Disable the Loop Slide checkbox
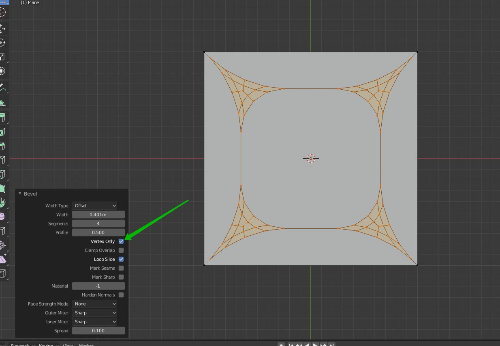This screenshot has width=500, height=346. (x=121, y=259)
